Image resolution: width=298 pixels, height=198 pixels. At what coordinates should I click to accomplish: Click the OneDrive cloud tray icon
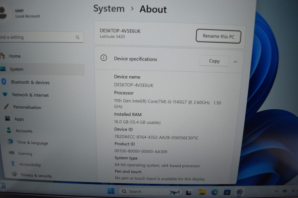coord(285,191)
